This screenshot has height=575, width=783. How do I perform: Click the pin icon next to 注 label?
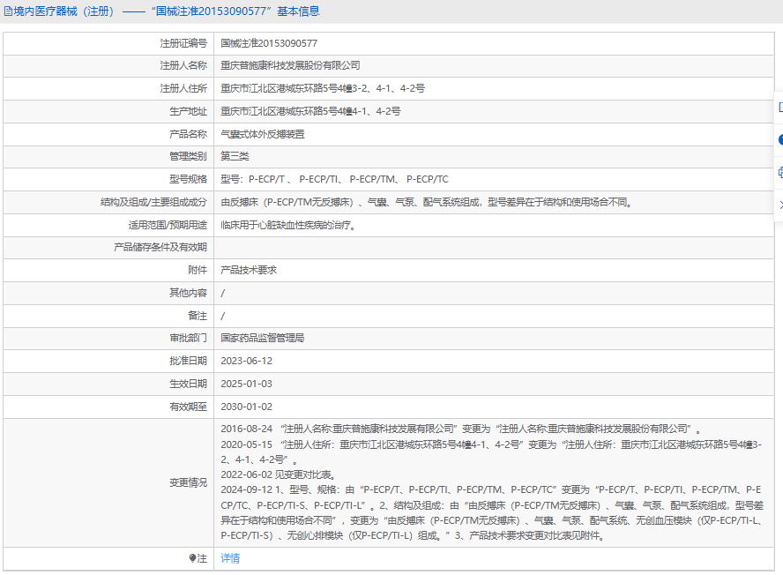point(193,558)
